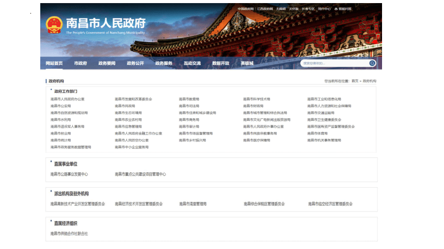The width and height of the screenshot is (444, 249).
Task: Open 南昌市人民防空办公室 link
Action: tap(132, 140)
